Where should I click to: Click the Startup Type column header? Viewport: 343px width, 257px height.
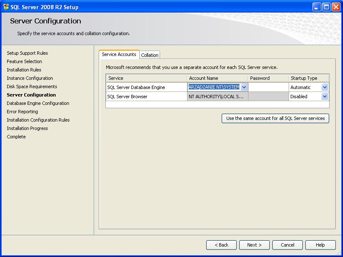pyautogui.click(x=309, y=78)
